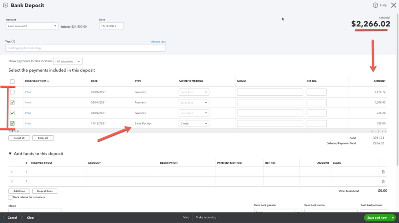
Task: Open the Account dropdown Liam account 2
Action: click(x=55, y=26)
